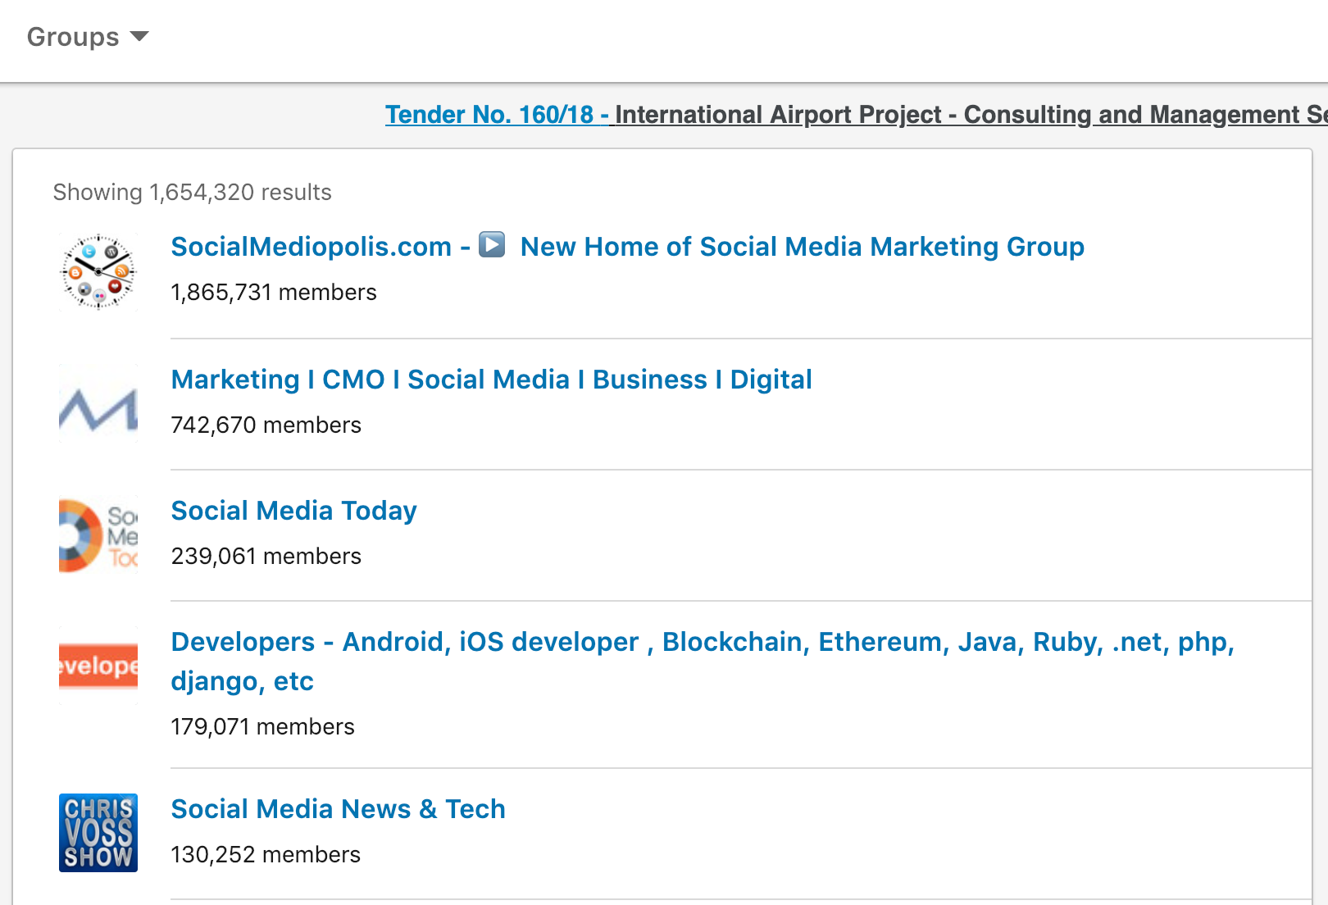This screenshot has width=1328, height=905.
Task: Click the '130,252 members' count
Action: click(x=266, y=855)
